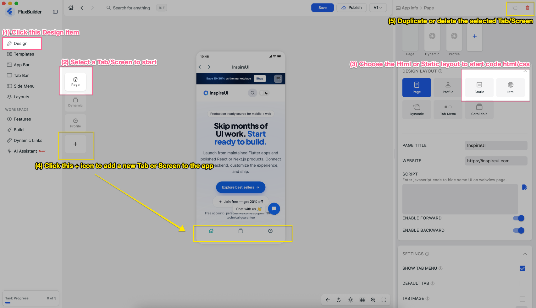Select the Html design layout
Viewport: 536px width, 308px height.
[x=511, y=88]
